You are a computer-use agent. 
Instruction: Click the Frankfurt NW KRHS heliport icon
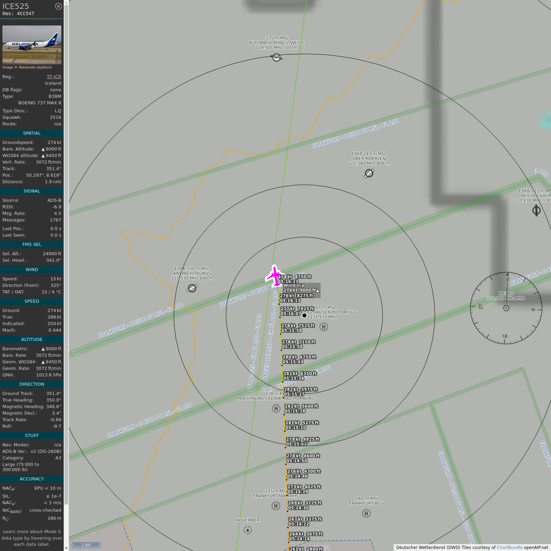click(x=275, y=506)
